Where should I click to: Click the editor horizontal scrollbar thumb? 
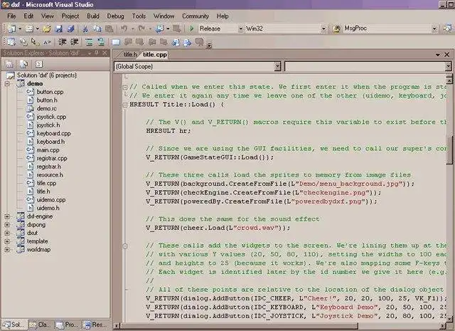click(240, 326)
